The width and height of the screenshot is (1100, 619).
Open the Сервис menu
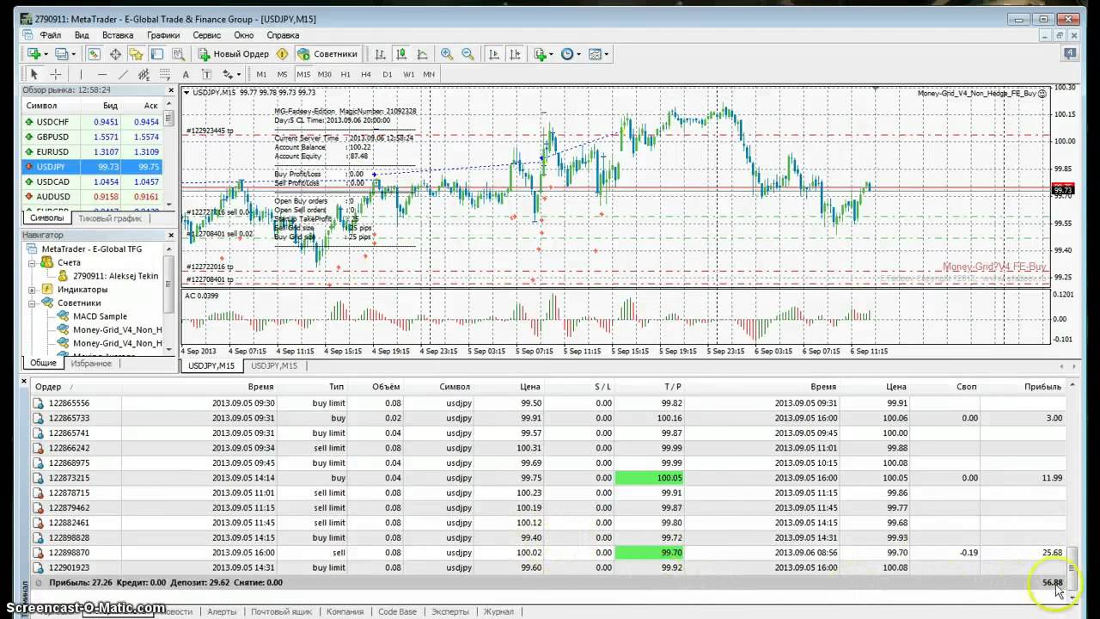[x=206, y=35]
